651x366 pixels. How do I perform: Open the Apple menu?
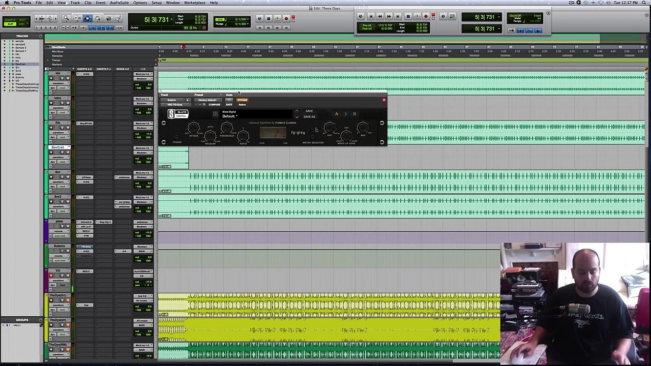tap(6, 3)
